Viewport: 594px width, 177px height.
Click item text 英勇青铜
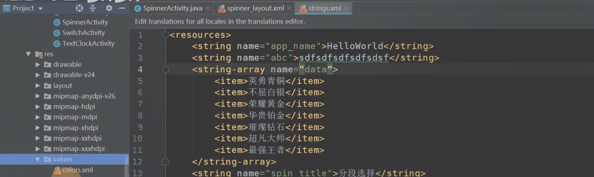(267, 81)
